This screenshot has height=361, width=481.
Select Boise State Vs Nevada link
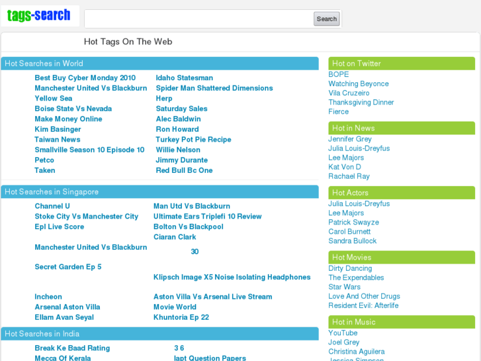(x=73, y=109)
